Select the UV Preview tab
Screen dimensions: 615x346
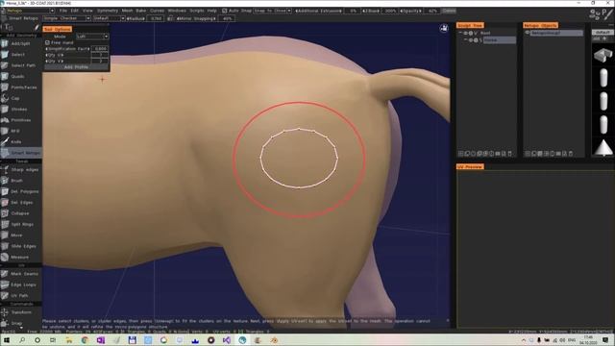(470, 166)
